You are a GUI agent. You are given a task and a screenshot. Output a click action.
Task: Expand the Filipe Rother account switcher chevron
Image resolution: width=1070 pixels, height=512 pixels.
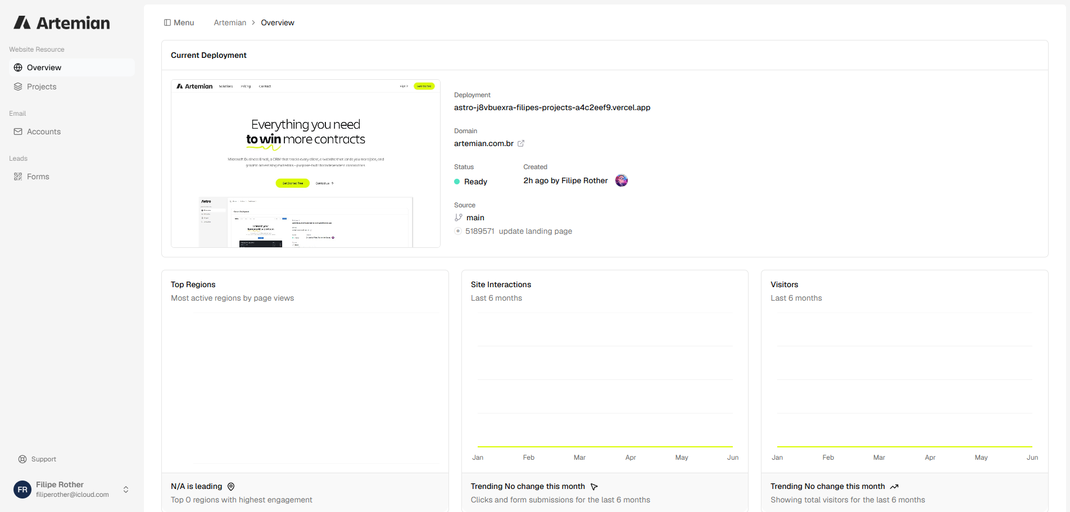click(126, 490)
